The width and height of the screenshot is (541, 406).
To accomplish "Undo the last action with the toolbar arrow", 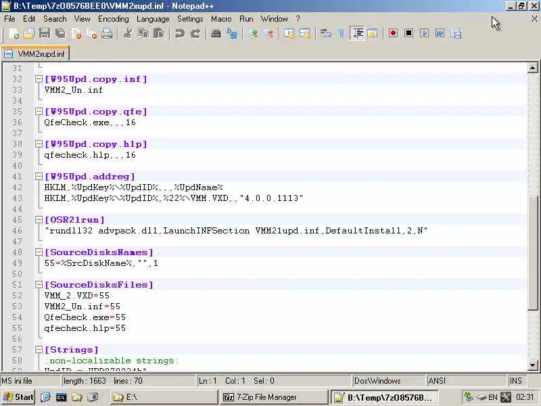I will (179, 33).
